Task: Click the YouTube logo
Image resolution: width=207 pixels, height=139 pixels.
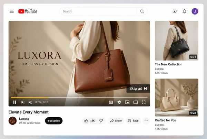Action: coord(28,11)
